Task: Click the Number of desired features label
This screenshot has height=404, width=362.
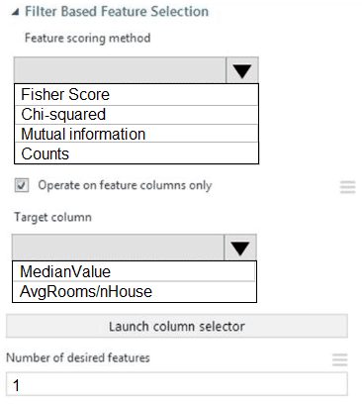Action: tap(78, 357)
